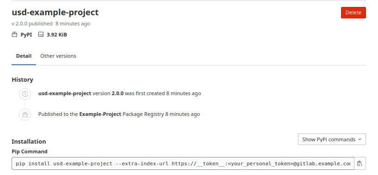Click the Example-Project registry name

[x=100, y=114]
